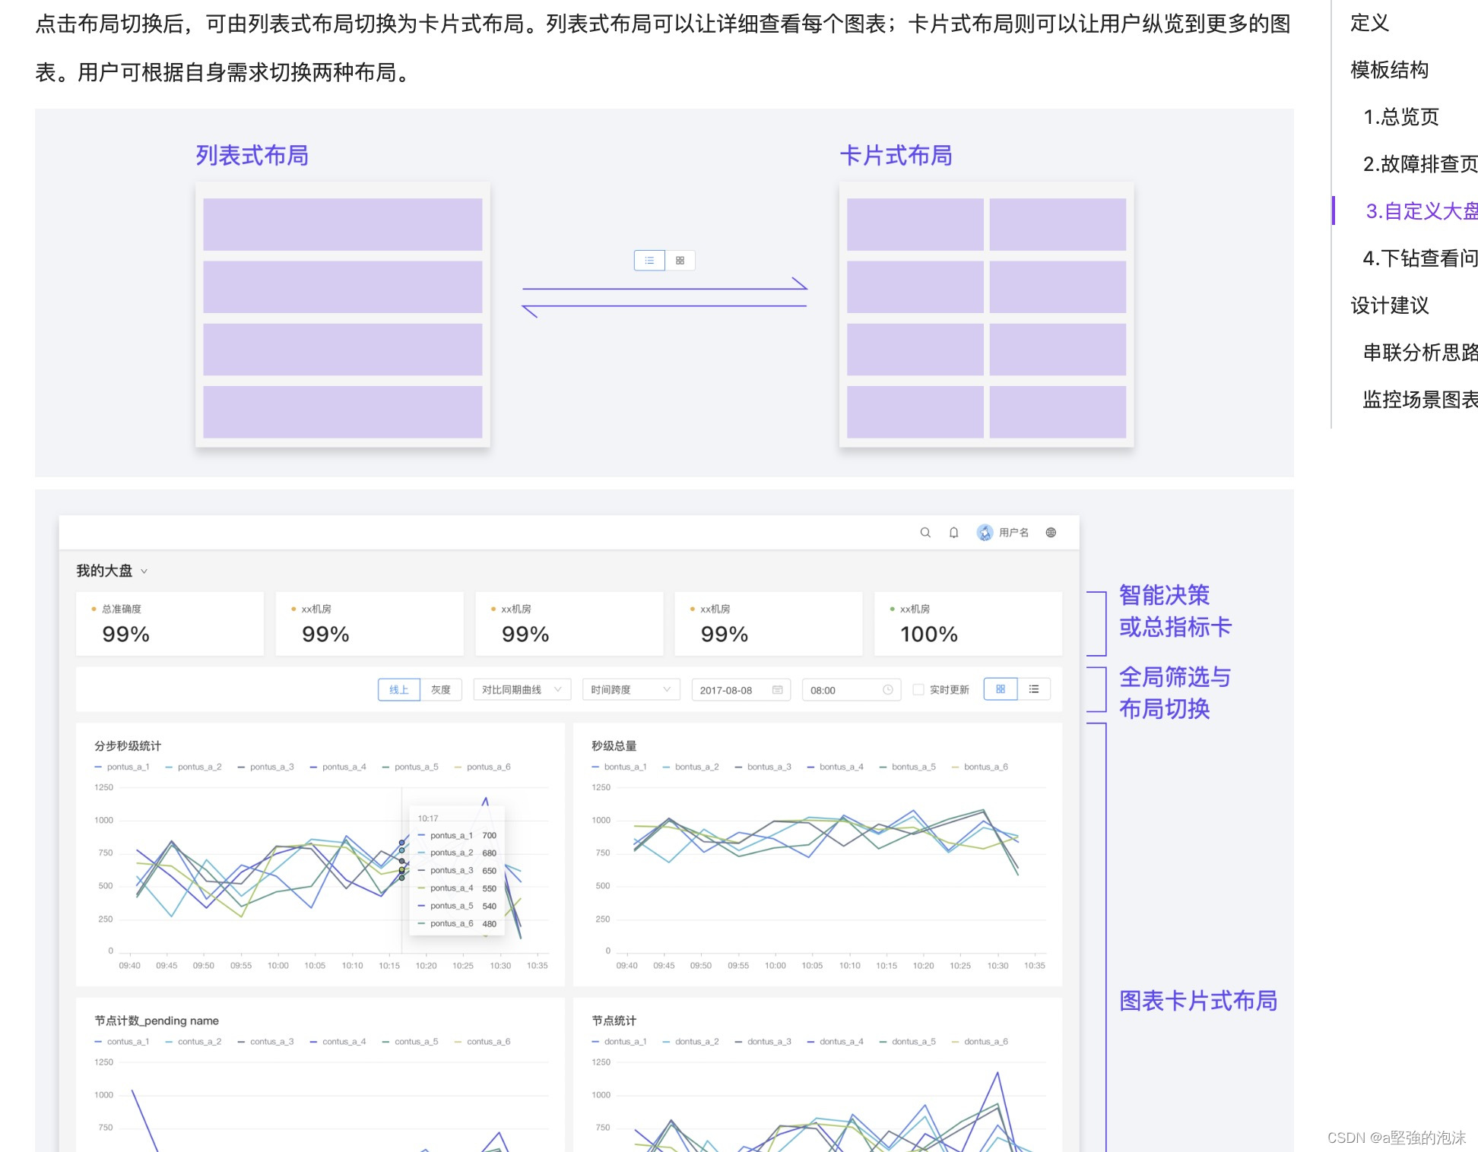Image resolution: width=1478 pixels, height=1152 pixels.
Task: Open the 我的大盘 dropdown
Action: (112, 571)
